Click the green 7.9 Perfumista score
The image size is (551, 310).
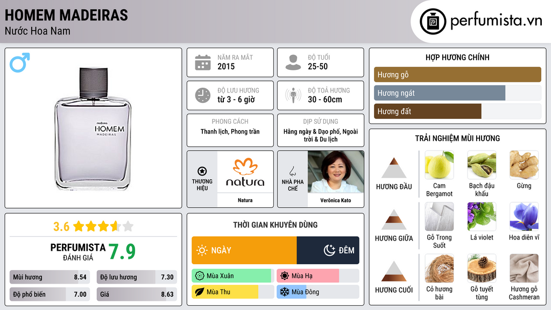(122, 252)
